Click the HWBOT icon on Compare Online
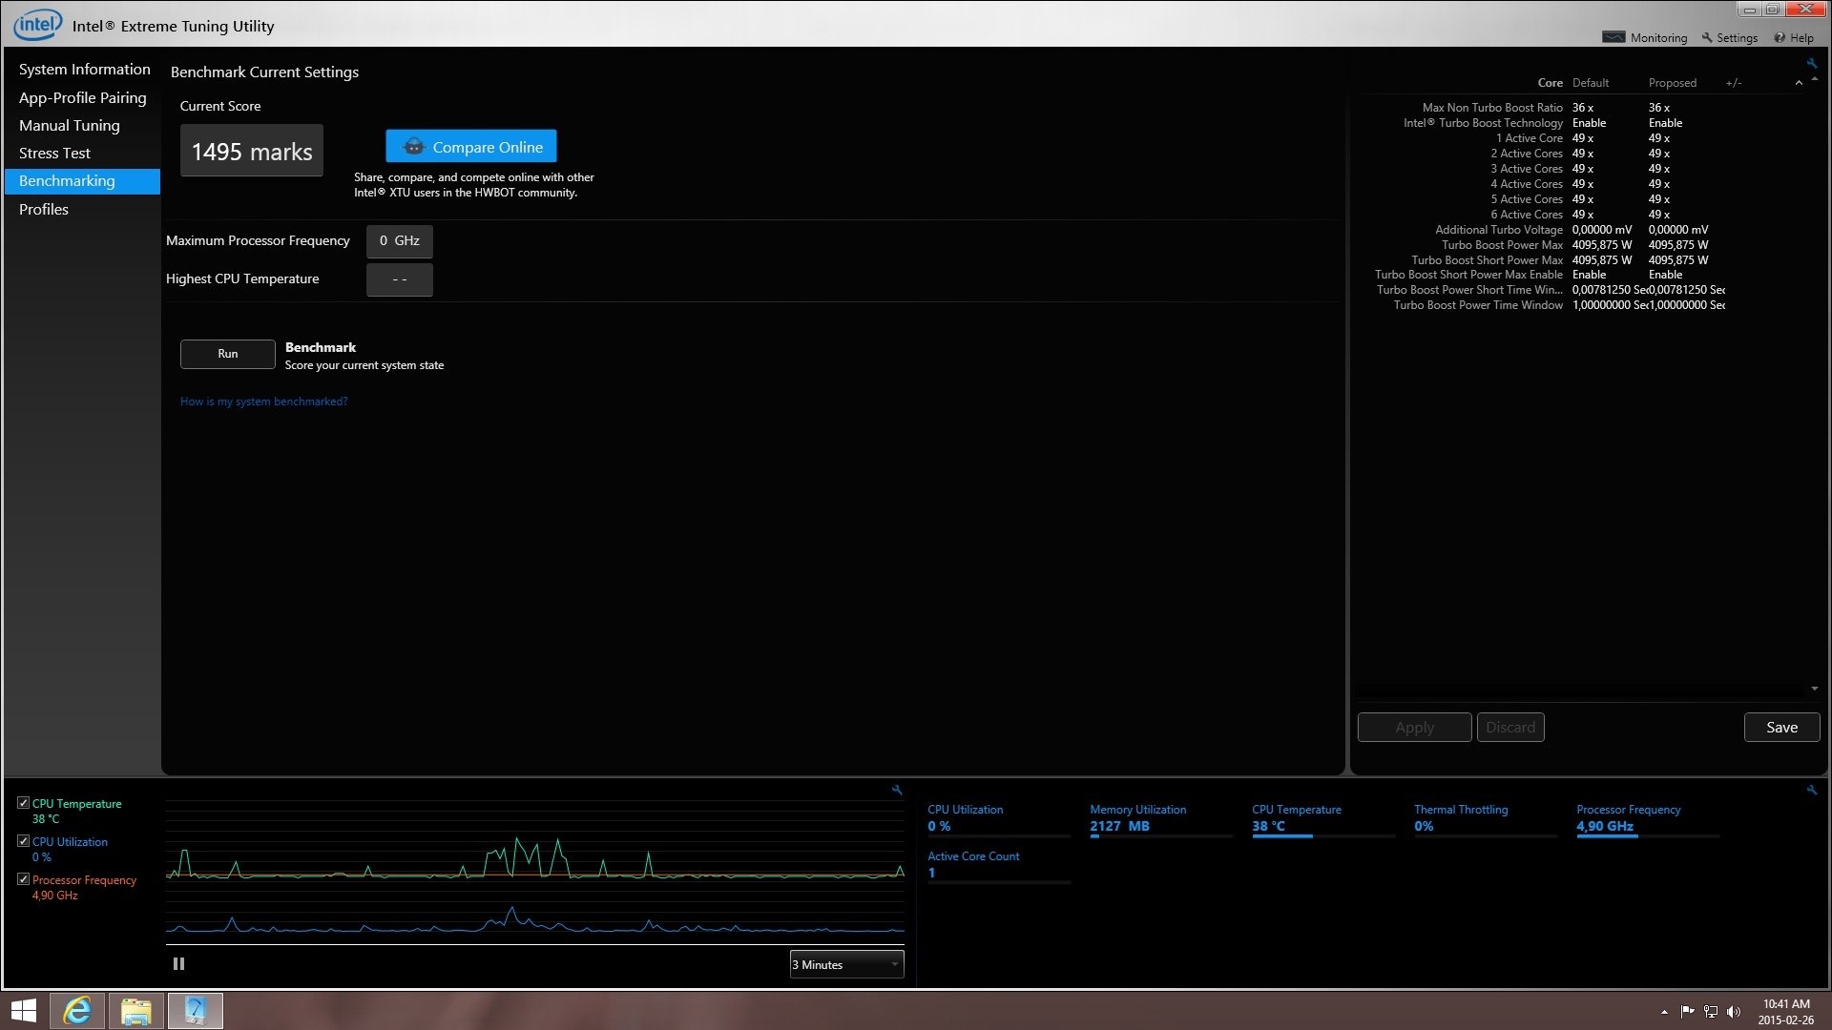The image size is (1832, 1030). click(x=413, y=147)
